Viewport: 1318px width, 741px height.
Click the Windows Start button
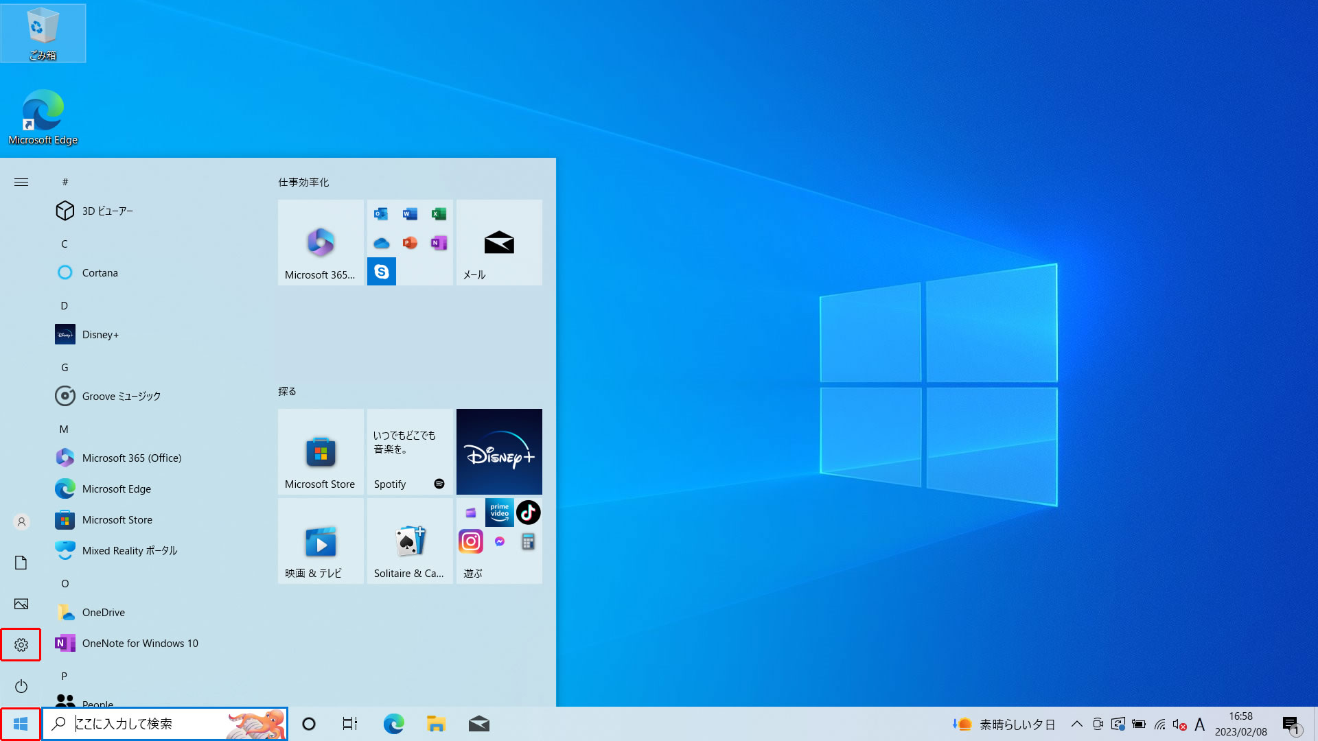point(21,724)
